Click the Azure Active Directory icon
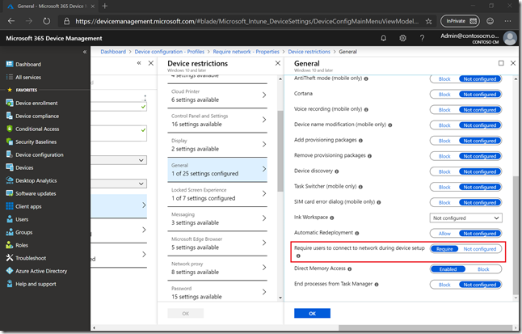The image size is (522, 334). (x=9, y=271)
